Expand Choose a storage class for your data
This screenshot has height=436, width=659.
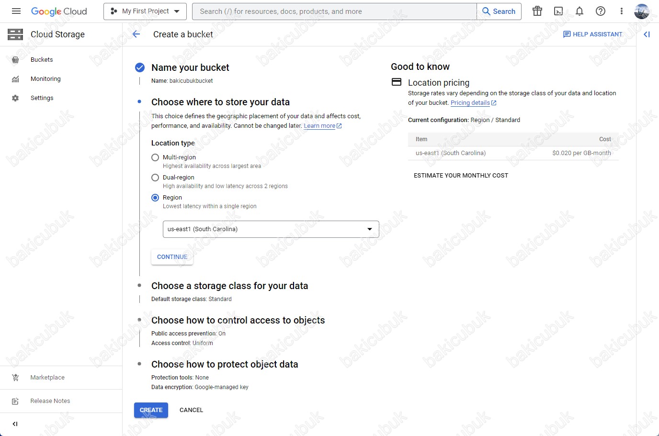(x=229, y=286)
